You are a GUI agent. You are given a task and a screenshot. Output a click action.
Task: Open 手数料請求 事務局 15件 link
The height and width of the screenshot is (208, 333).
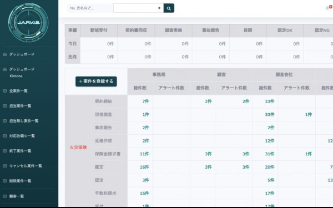coord(144,194)
